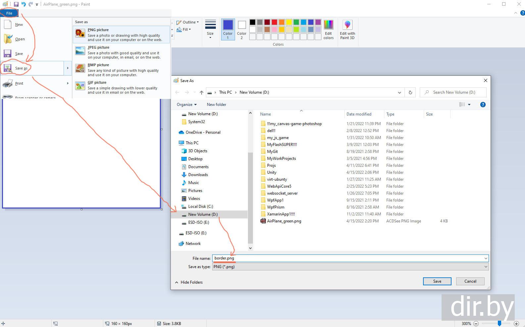The width and height of the screenshot is (525, 327).
Task: Click the save icon in title bar
Action: click(16, 4)
